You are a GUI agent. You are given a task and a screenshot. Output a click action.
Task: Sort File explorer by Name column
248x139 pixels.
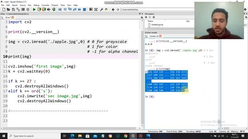point(150,21)
